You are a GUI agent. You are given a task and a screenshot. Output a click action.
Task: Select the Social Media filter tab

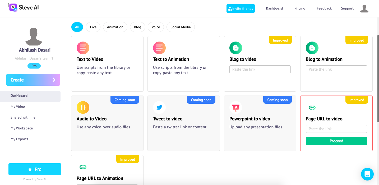pyautogui.click(x=181, y=27)
